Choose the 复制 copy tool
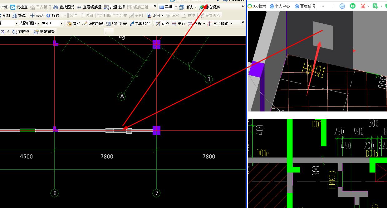 tap(5, 15)
